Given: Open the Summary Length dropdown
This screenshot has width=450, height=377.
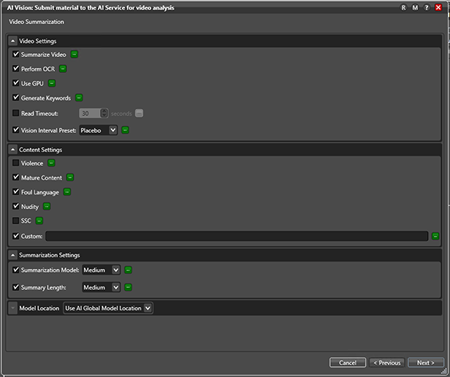Looking at the screenshot, I should 101,287.
